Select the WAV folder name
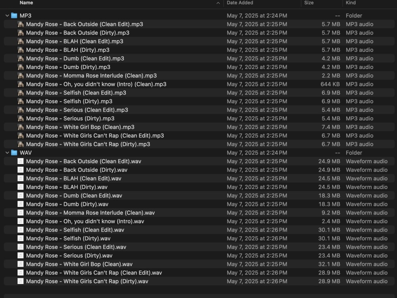Image resolution: width=397 pixels, height=298 pixels. pos(26,153)
